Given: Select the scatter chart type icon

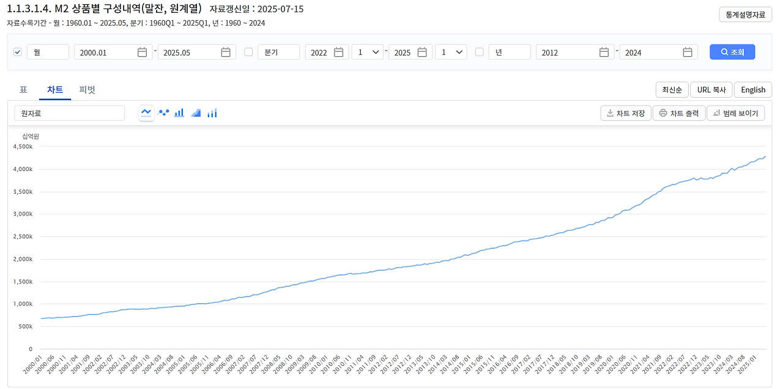Looking at the screenshot, I should tap(163, 113).
